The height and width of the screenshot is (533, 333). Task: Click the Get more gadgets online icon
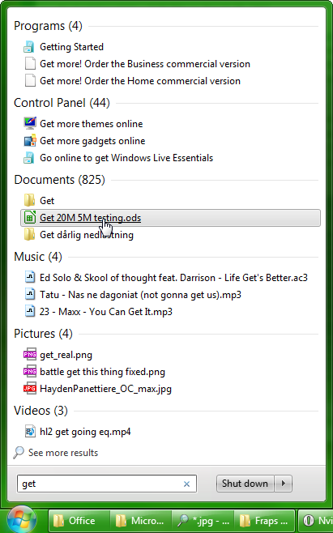[30, 141]
